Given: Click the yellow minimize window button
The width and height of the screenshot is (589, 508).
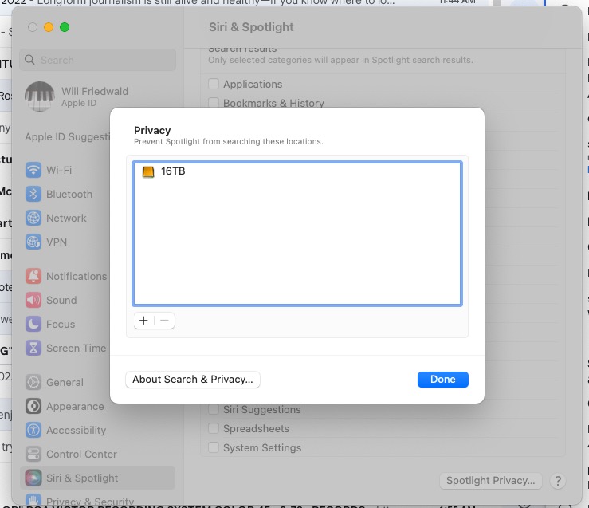Looking at the screenshot, I should point(49,27).
